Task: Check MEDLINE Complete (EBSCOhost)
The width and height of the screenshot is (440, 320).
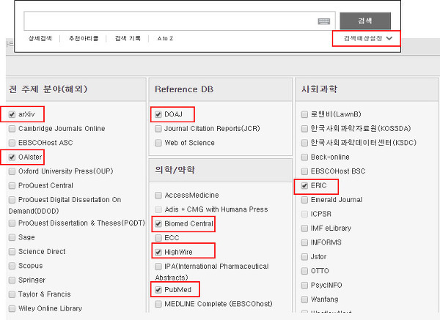Action: pyautogui.click(x=158, y=304)
